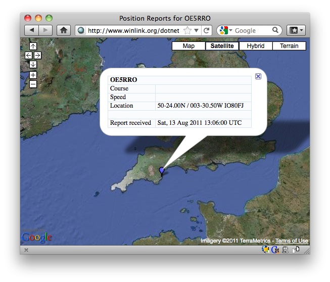Click the green zoom window button
The height and width of the screenshot is (282, 330).
coord(49,18)
